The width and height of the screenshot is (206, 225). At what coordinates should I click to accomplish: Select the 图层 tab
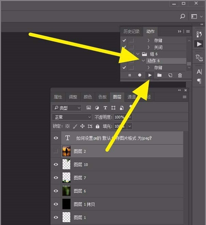(x=117, y=97)
